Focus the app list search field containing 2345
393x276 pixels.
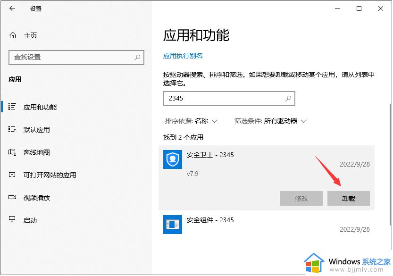(229, 99)
